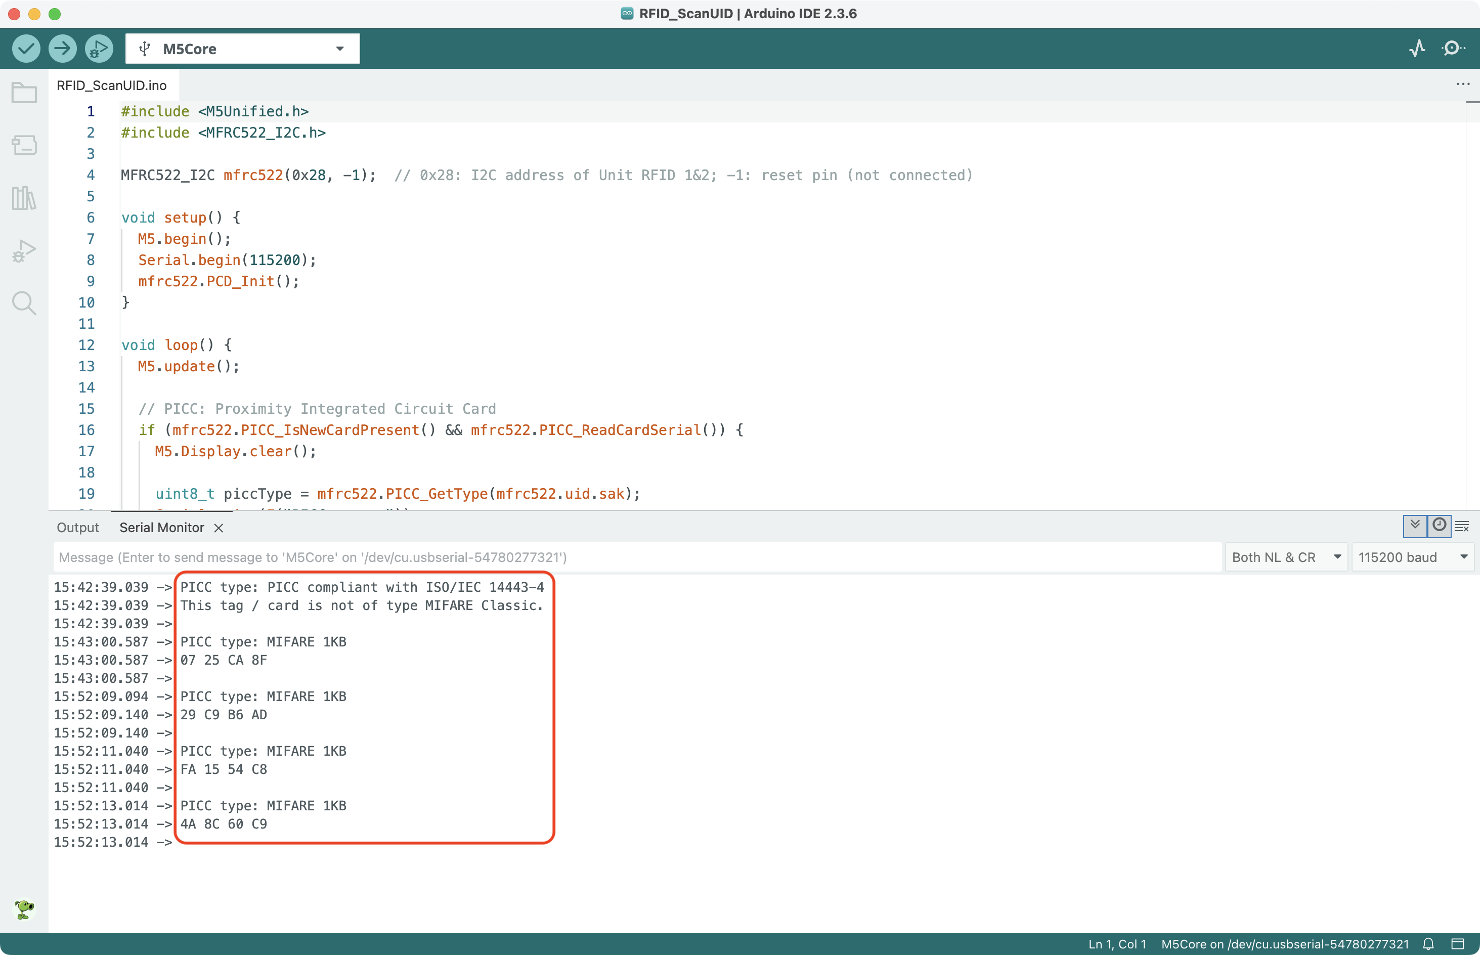Open the Sketchbook folder sidebar panel

pos(24,93)
